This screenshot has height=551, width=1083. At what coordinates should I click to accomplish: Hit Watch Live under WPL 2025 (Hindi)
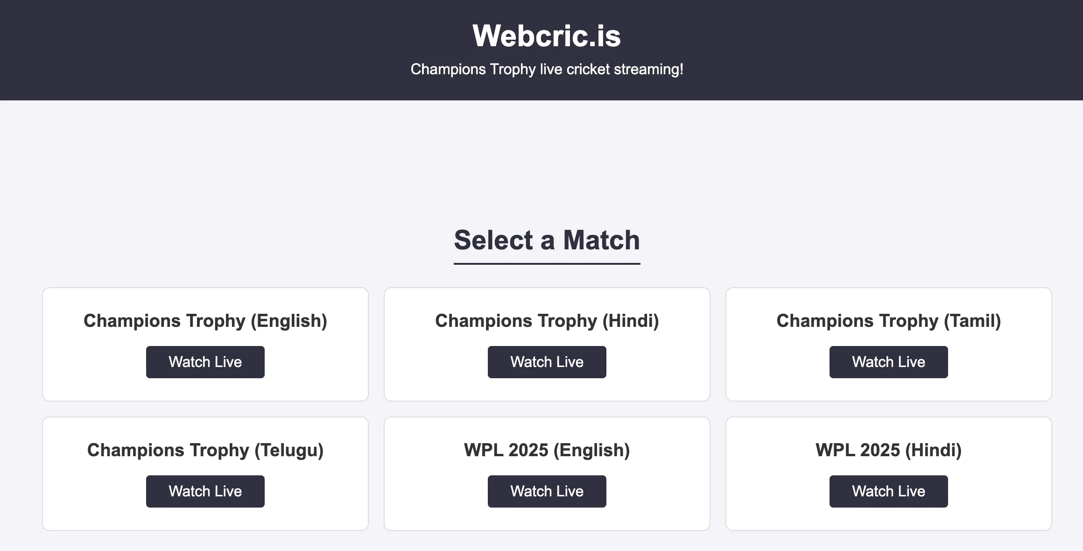[888, 491]
